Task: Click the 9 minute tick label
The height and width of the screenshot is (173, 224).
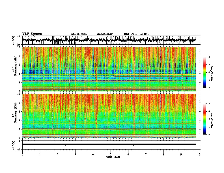Action: [181, 154]
